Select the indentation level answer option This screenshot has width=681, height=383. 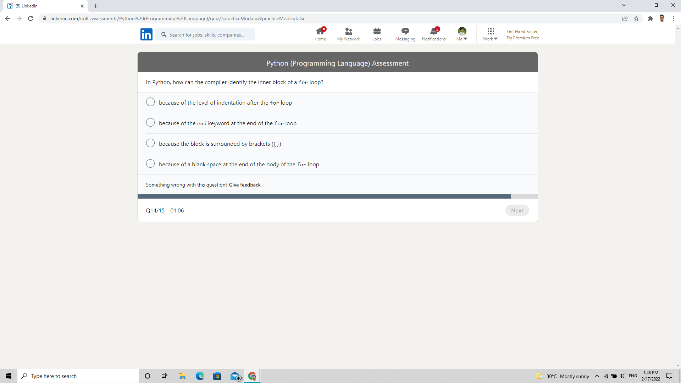click(x=150, y=102)
